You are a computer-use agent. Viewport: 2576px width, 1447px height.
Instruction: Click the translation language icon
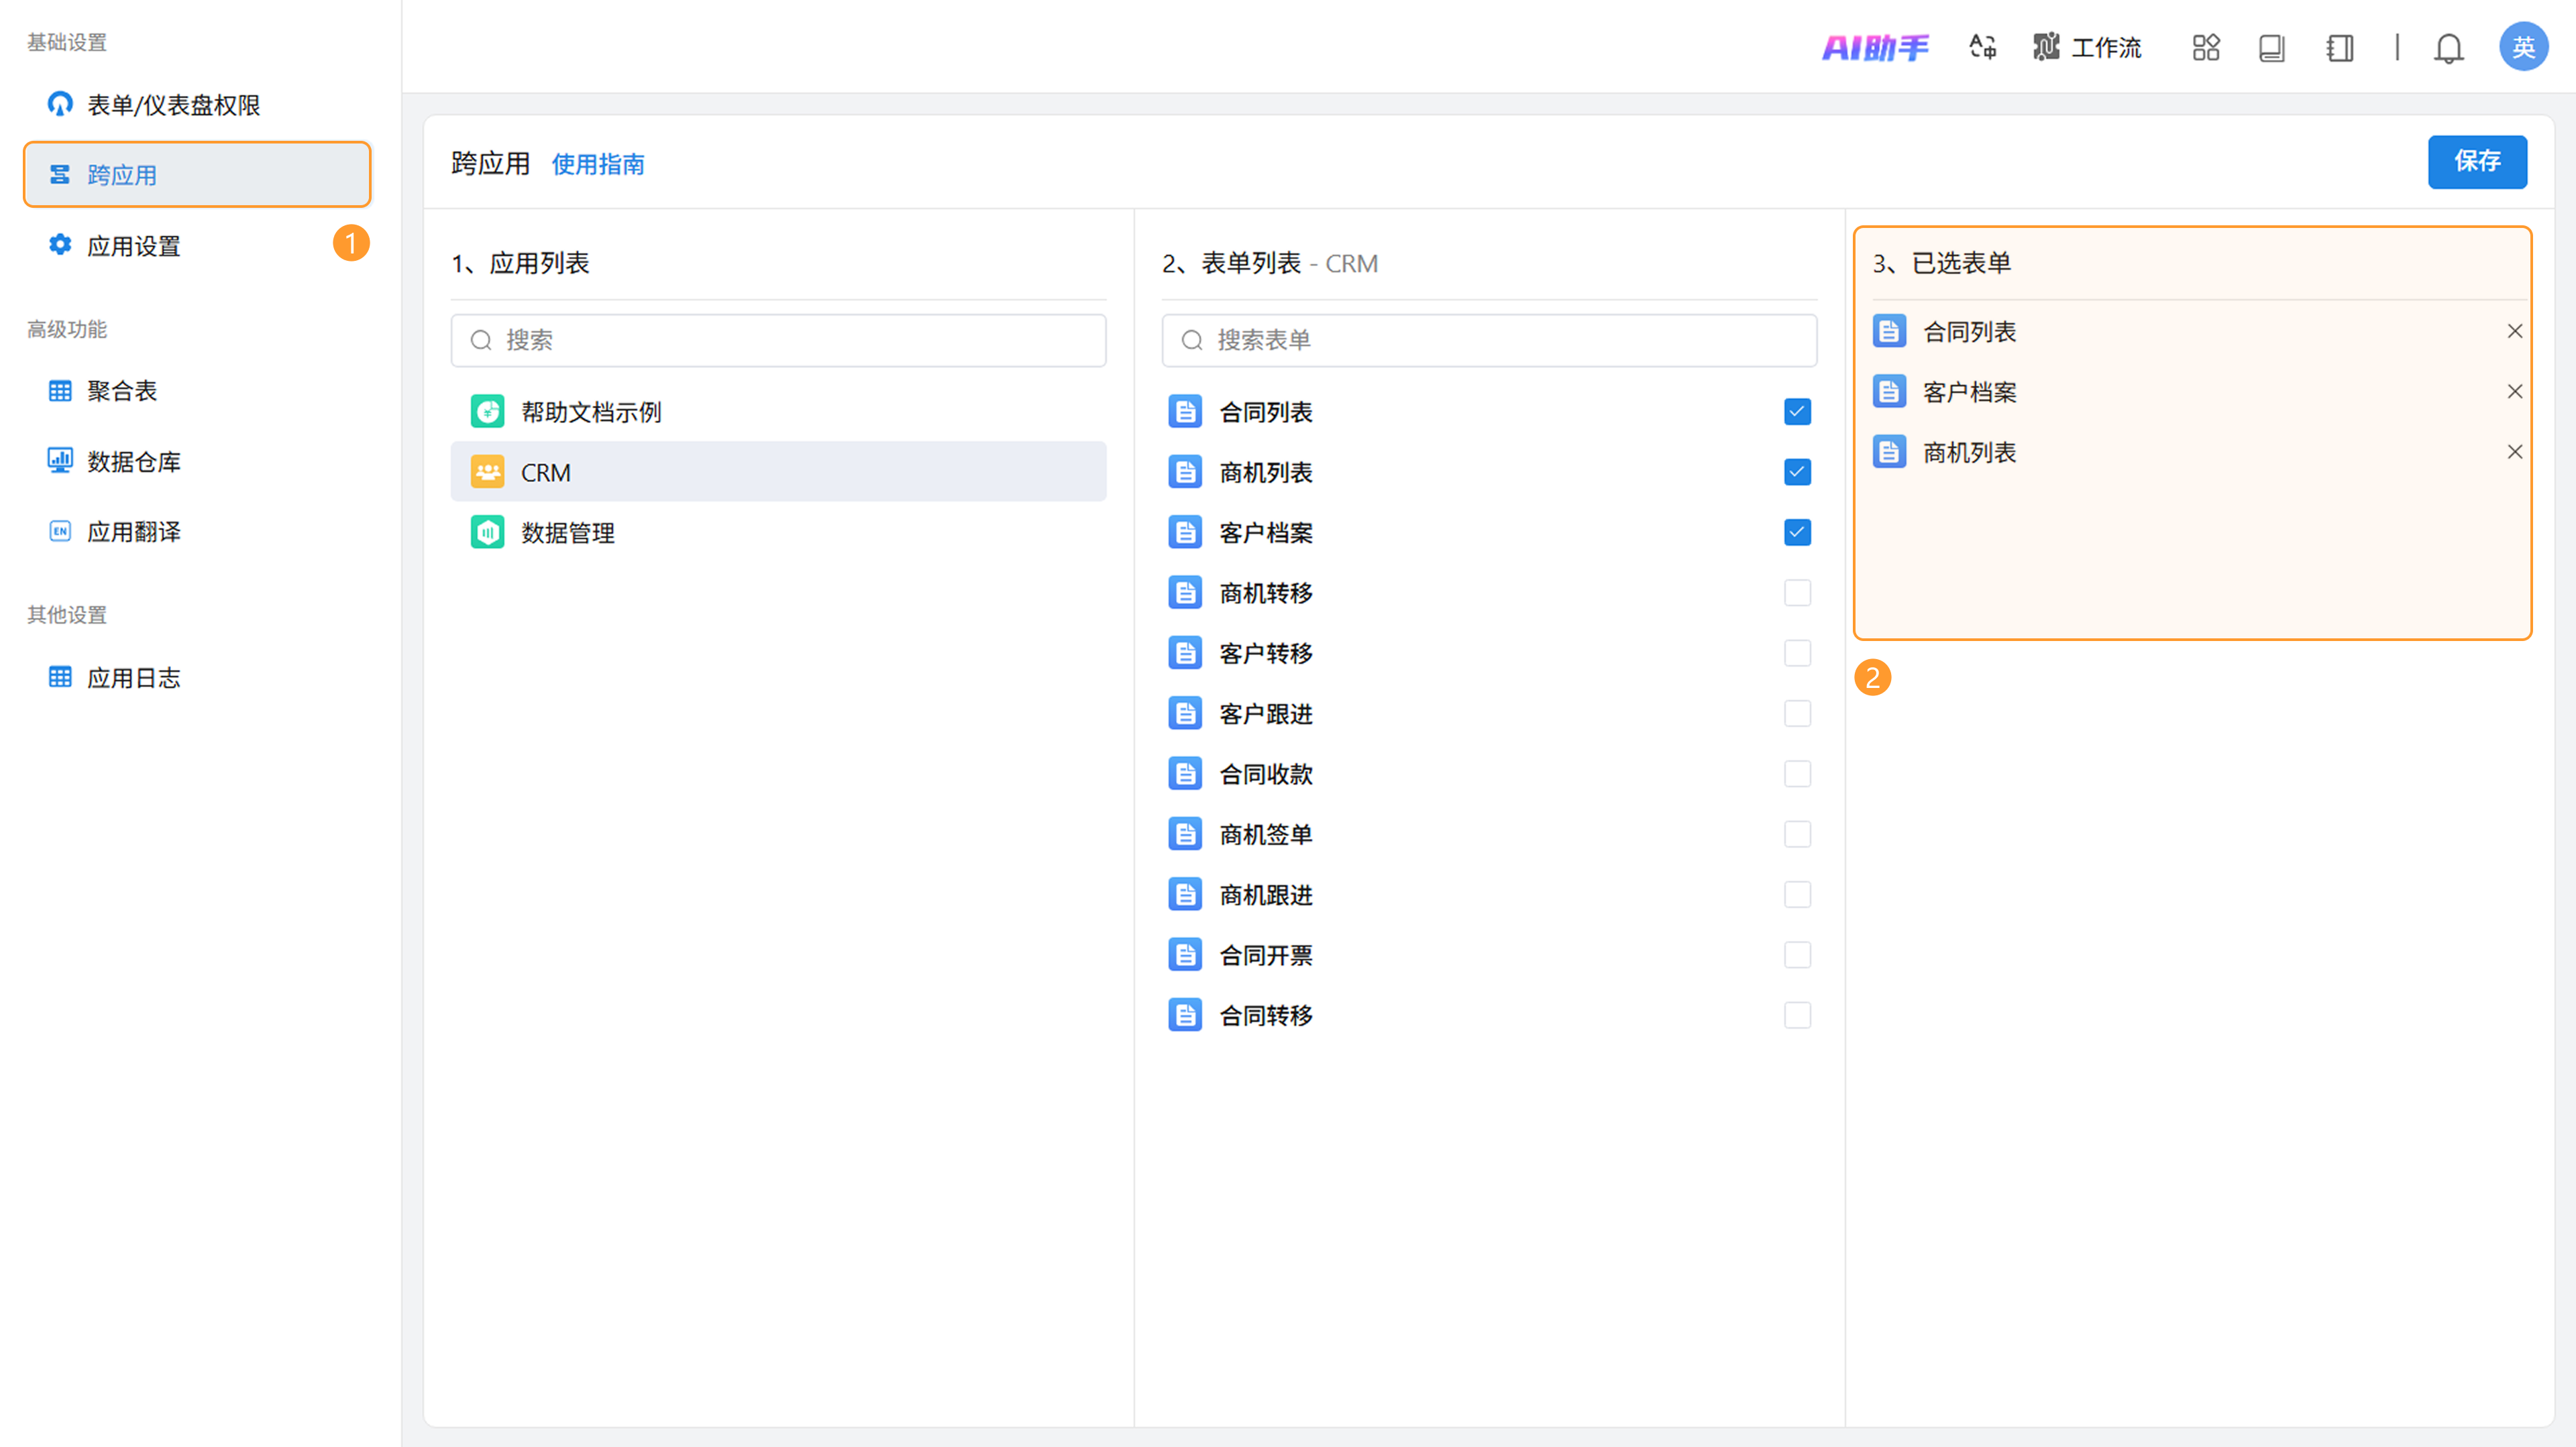point(1983,47)
